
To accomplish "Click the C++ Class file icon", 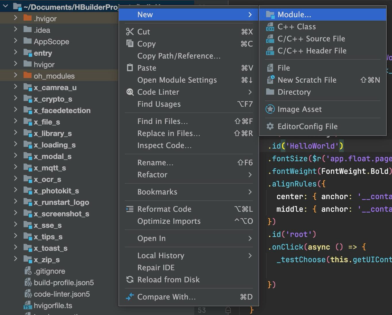I will tap(270, 27).
